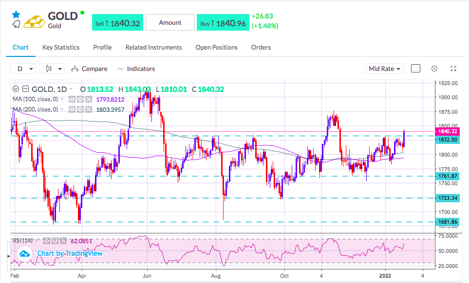Toggle the favorite star for GOLD
Image resolution: width=469 pixels, height=283 pixels.
tap(16, 15)
